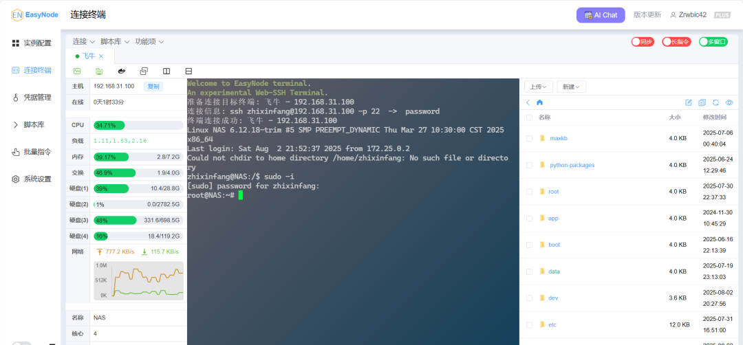Open the Docker whale icon
The width and height of the screenshot is (743, 345).
[x=122, y=71]
